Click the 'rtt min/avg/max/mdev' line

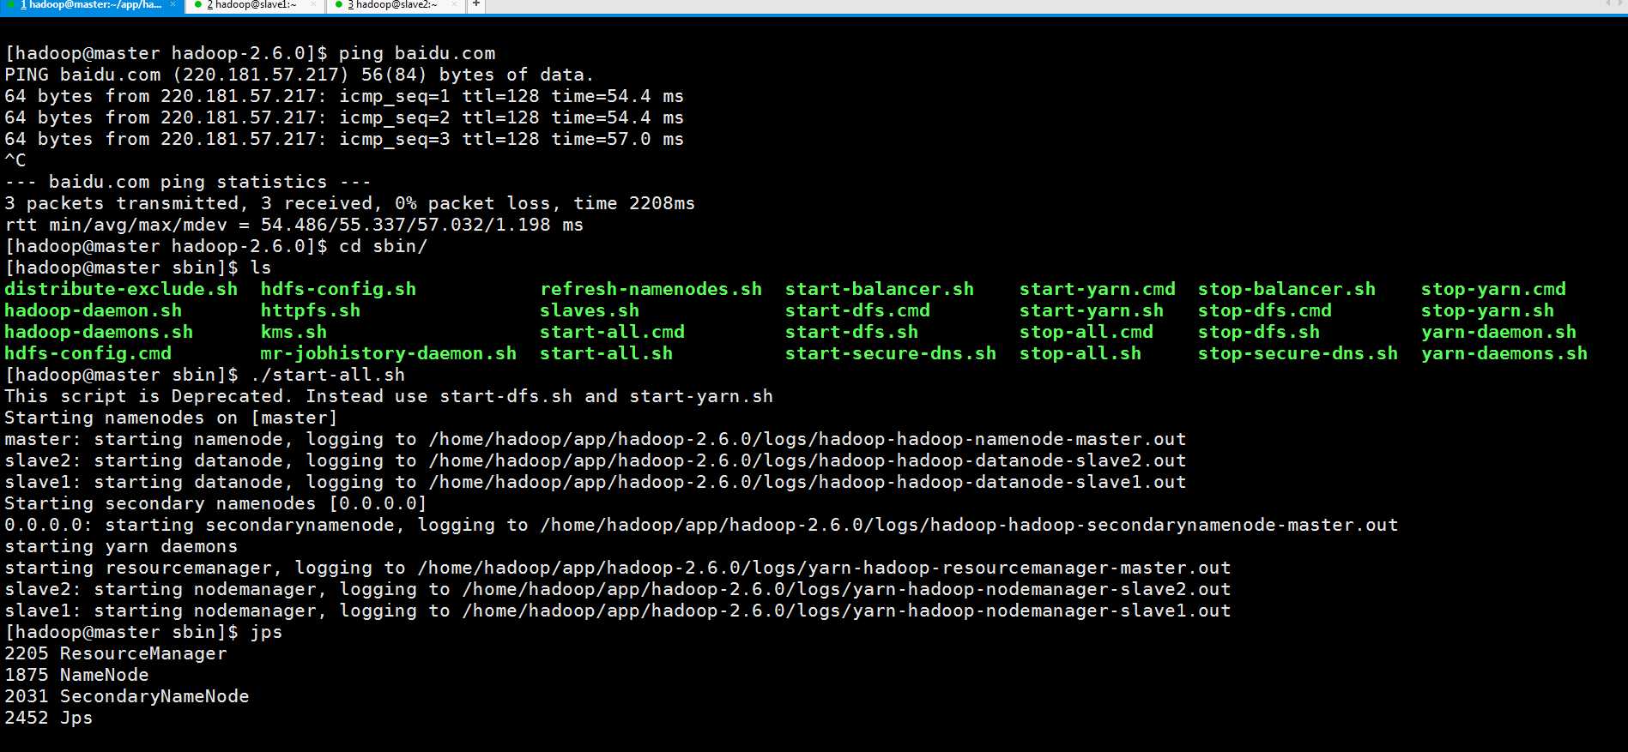click(x=294, y=225)
